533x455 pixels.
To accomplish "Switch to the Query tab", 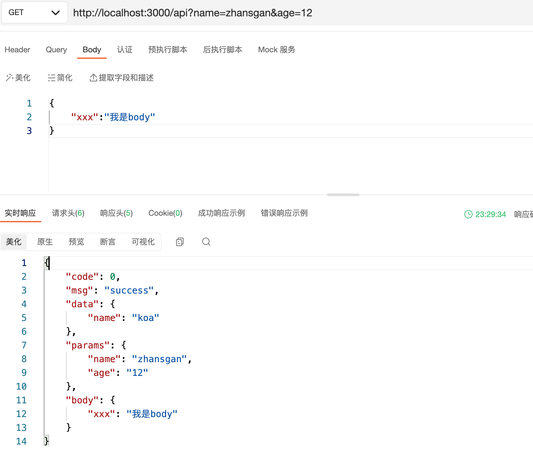I will 56,50.
